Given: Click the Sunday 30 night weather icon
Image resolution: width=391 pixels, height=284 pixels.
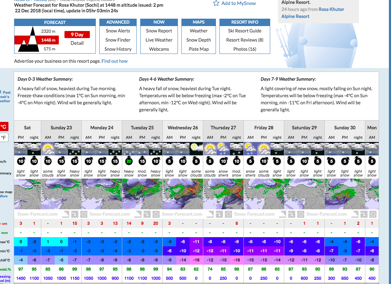Looking at the screenshot, I should pyautogui.click(x=358, y=149).
